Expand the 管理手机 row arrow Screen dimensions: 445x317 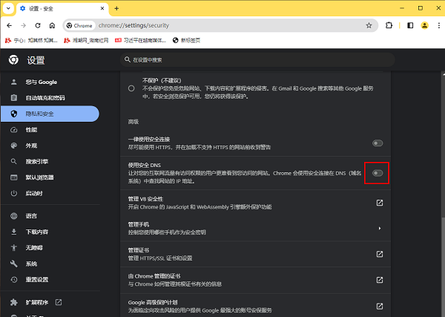pos(380,228)
